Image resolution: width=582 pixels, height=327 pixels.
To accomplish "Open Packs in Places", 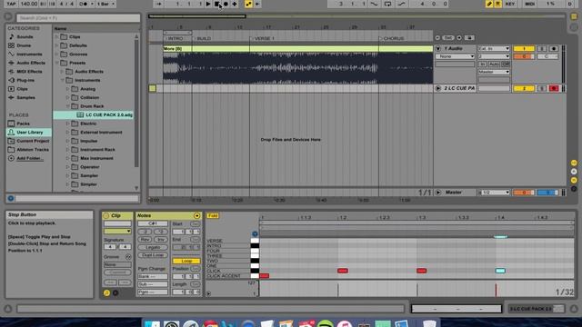I will point(23,124).
